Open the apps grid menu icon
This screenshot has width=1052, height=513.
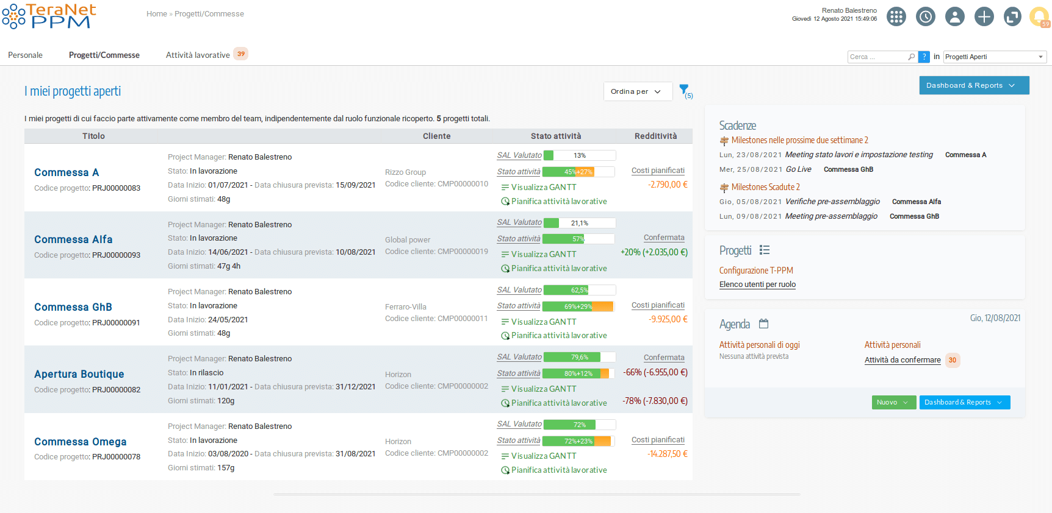(x=896, y=16)
